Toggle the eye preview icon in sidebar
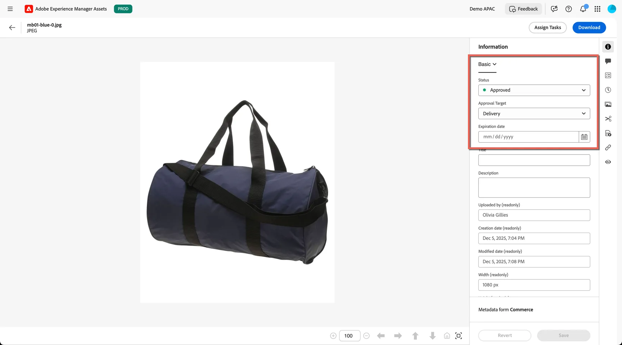The width and height of the screenshot is (622, 345). pyautogui.click(x=608, y=162)
